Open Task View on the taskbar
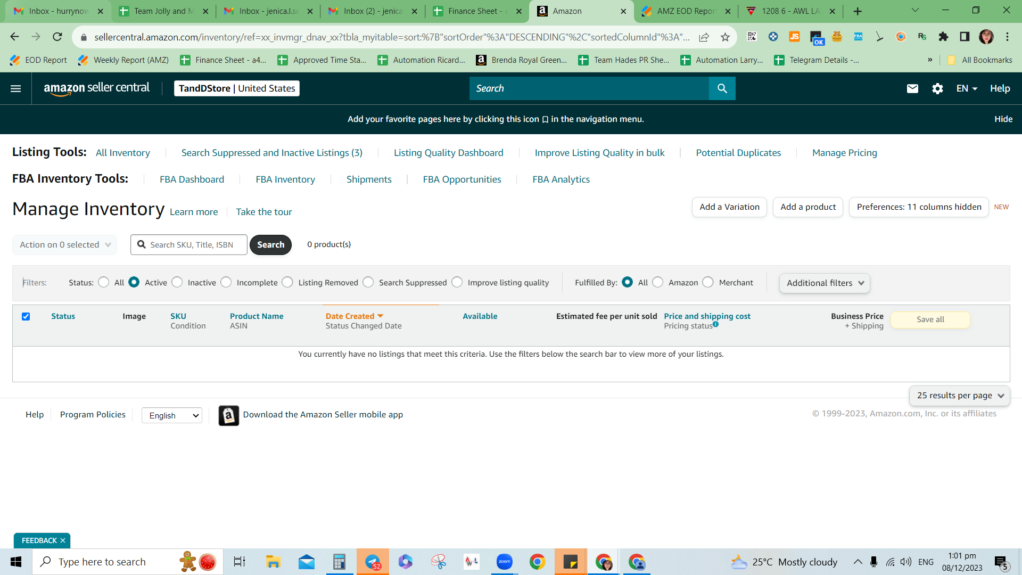 tap(240, 562)
